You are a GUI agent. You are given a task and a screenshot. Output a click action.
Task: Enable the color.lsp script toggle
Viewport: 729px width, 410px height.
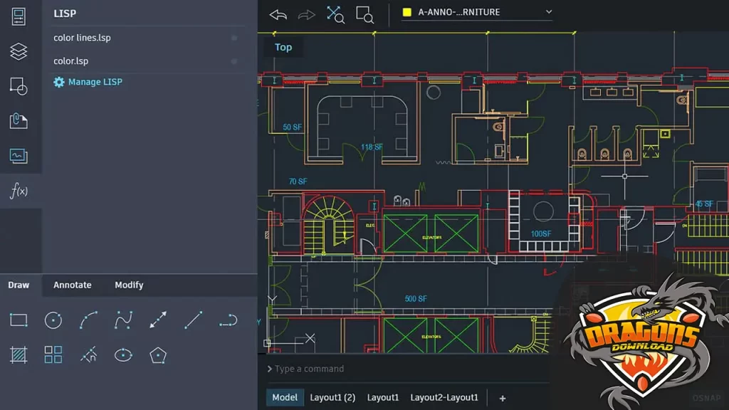(x=234, y=61)
